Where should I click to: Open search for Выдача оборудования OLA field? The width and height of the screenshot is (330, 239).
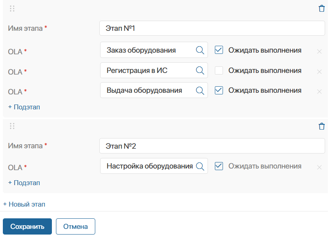(x=200, y=90)
